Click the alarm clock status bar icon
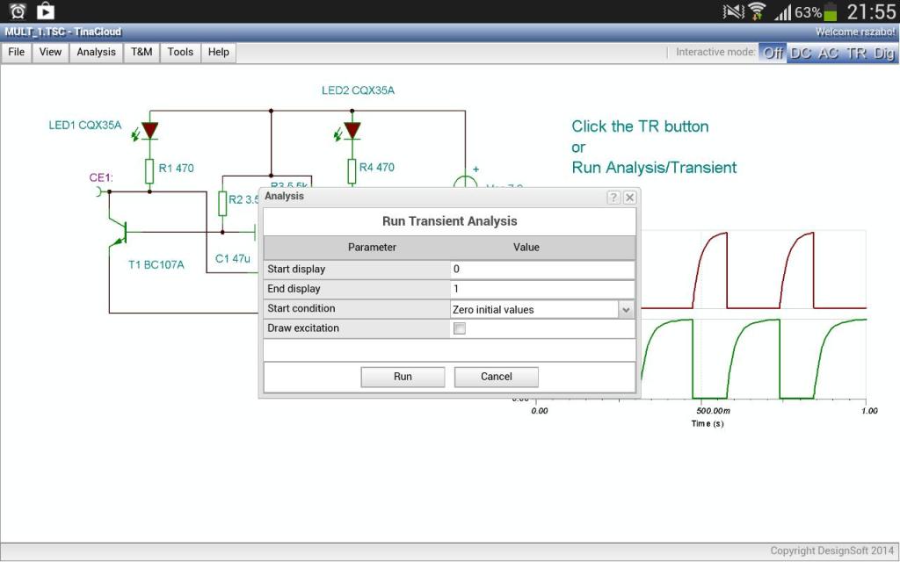 tap(18, 11)
